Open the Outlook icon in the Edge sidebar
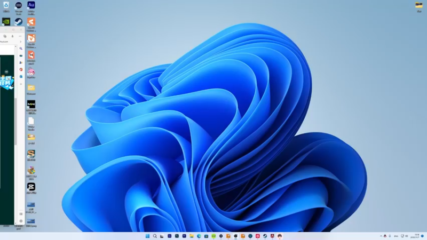This screenshot has width=427, height=240. (x=21, y=76)
